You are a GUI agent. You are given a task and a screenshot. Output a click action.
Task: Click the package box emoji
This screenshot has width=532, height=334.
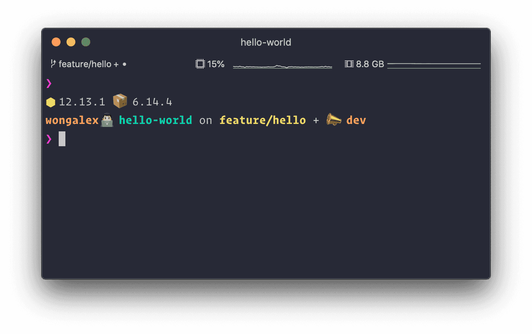(120, 101)
